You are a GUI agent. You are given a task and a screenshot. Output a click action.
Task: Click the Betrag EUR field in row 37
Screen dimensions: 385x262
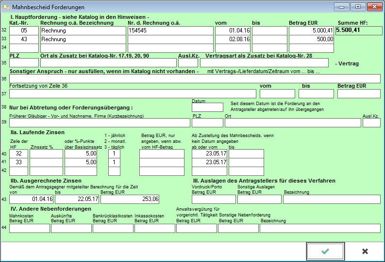(359, 94)
